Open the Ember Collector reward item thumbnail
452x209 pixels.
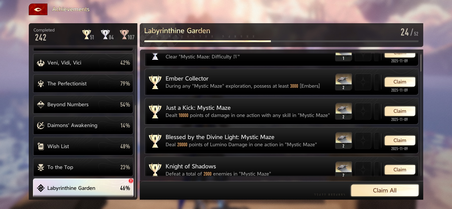click(344, 82)
